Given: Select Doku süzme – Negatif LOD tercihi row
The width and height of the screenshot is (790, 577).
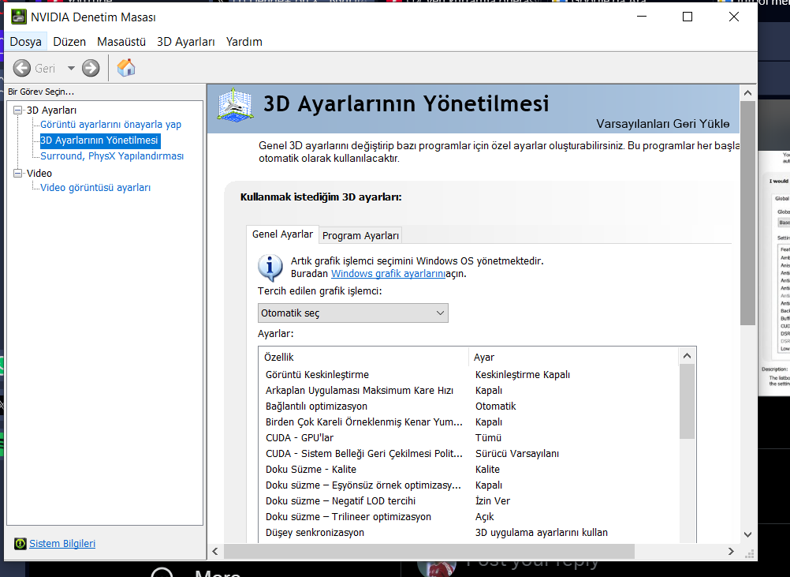Looking at the screenshot, I should [468, 501].
